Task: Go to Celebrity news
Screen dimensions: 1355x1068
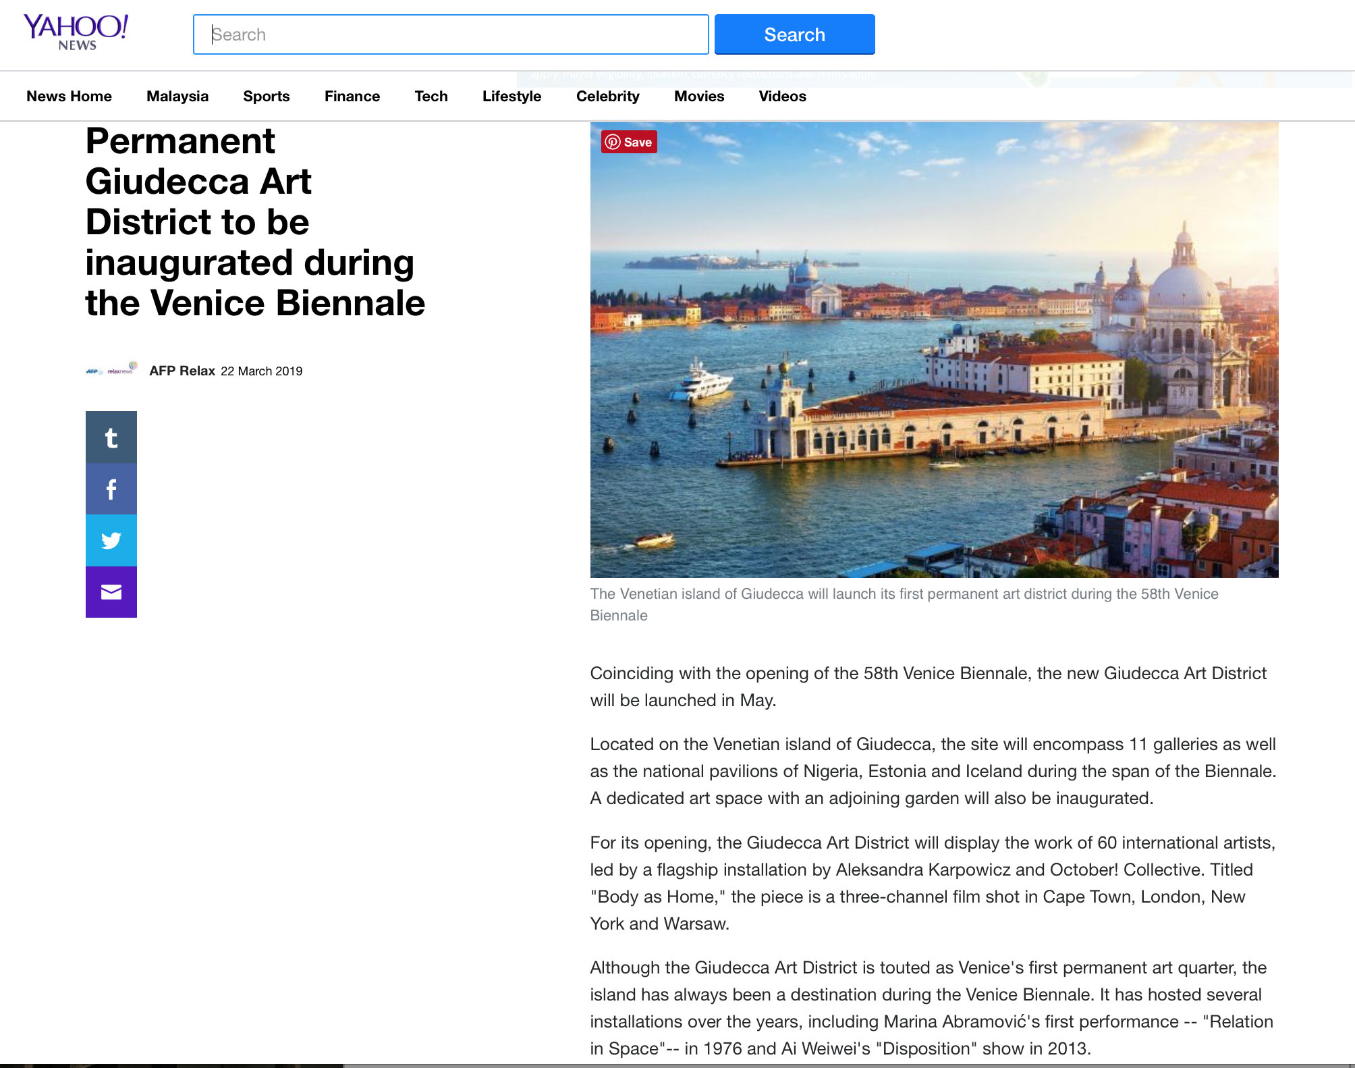Action: (607, 96)
